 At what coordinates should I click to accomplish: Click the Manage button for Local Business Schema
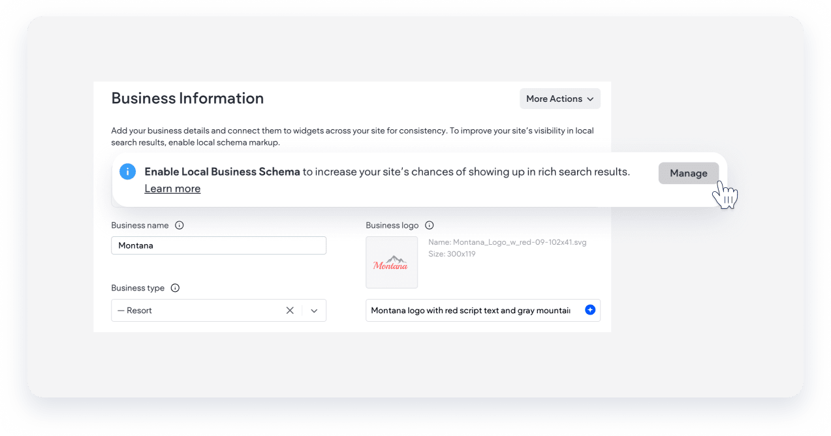point(689,173)
